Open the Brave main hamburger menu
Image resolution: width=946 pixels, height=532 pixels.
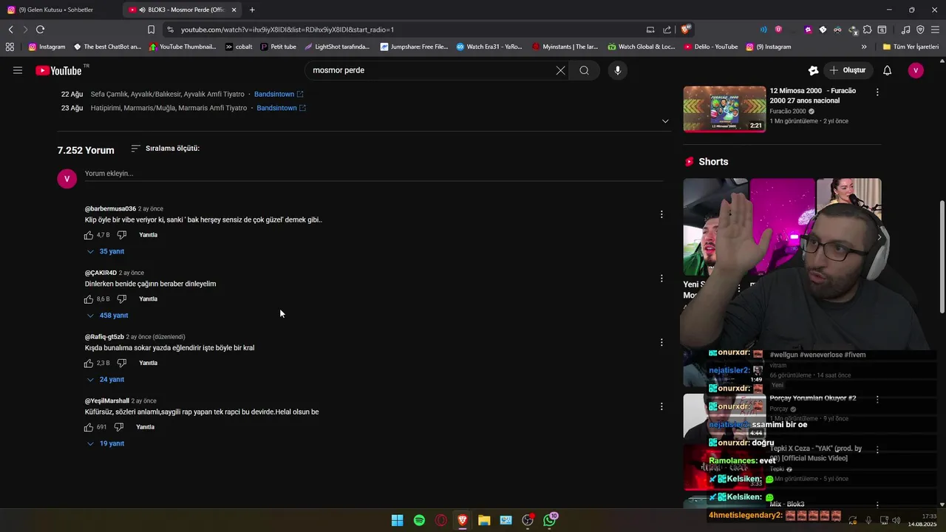[936, 30]
